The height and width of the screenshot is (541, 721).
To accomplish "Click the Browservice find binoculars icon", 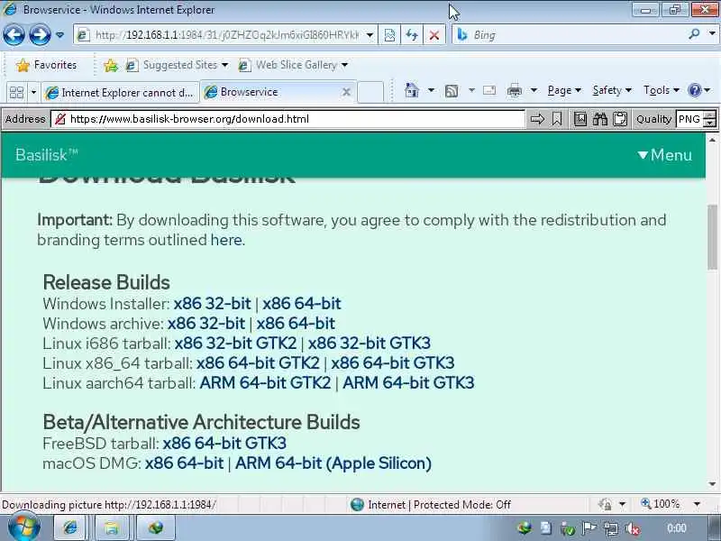I will pyautogui.click(x=600, y=119).
